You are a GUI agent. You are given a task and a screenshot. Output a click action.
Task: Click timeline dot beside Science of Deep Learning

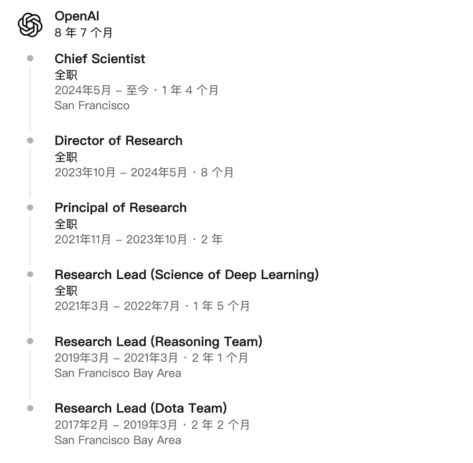tap(30, 274)
